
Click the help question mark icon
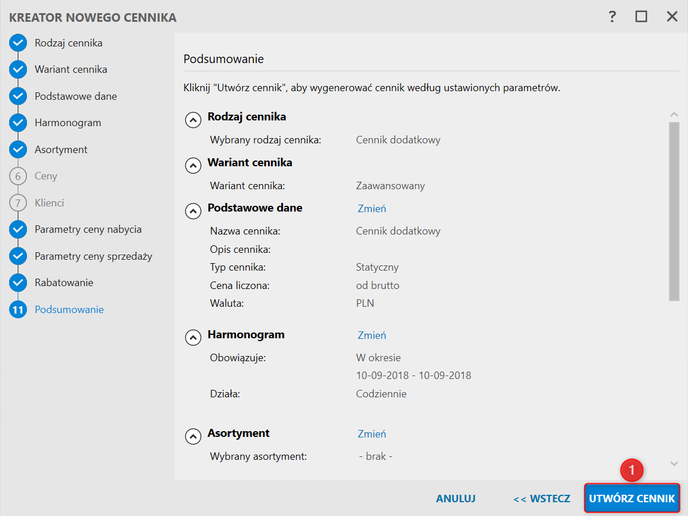612,17
